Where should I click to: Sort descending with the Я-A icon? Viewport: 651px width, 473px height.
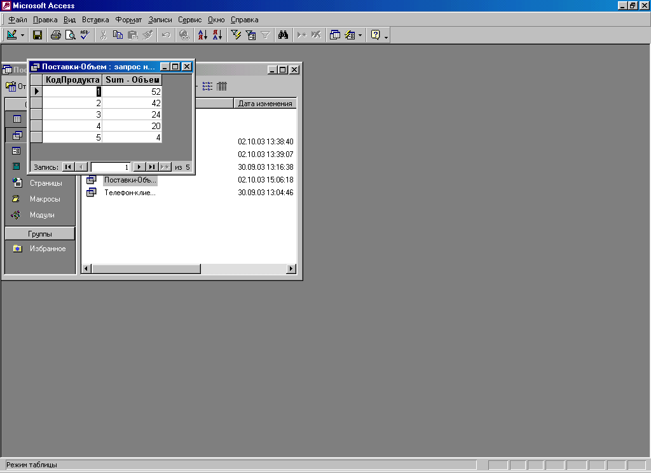217,35
